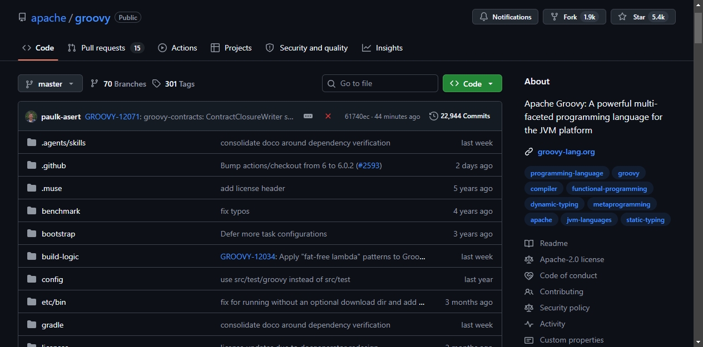The width and height of the screenshot is (703, 347).
Task: Click the page vertical scrollbar
Action: coord(698,173)
